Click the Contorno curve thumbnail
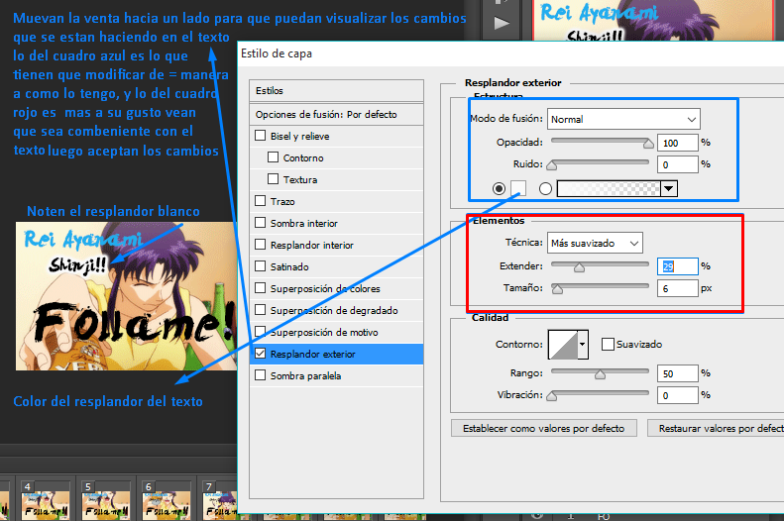This screenshot has height=521, width=784. click(563, 344)
